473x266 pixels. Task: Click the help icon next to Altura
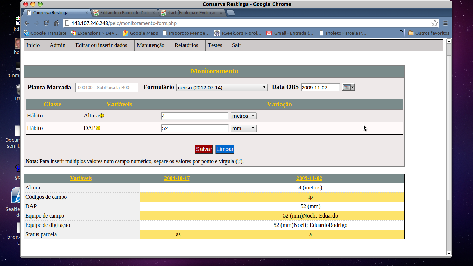pyautogui.click(x=102, y=116)
